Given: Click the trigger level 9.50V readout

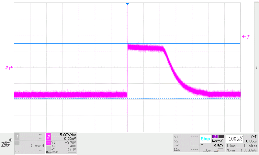Looking at the screenshot, I should point(219,146).
